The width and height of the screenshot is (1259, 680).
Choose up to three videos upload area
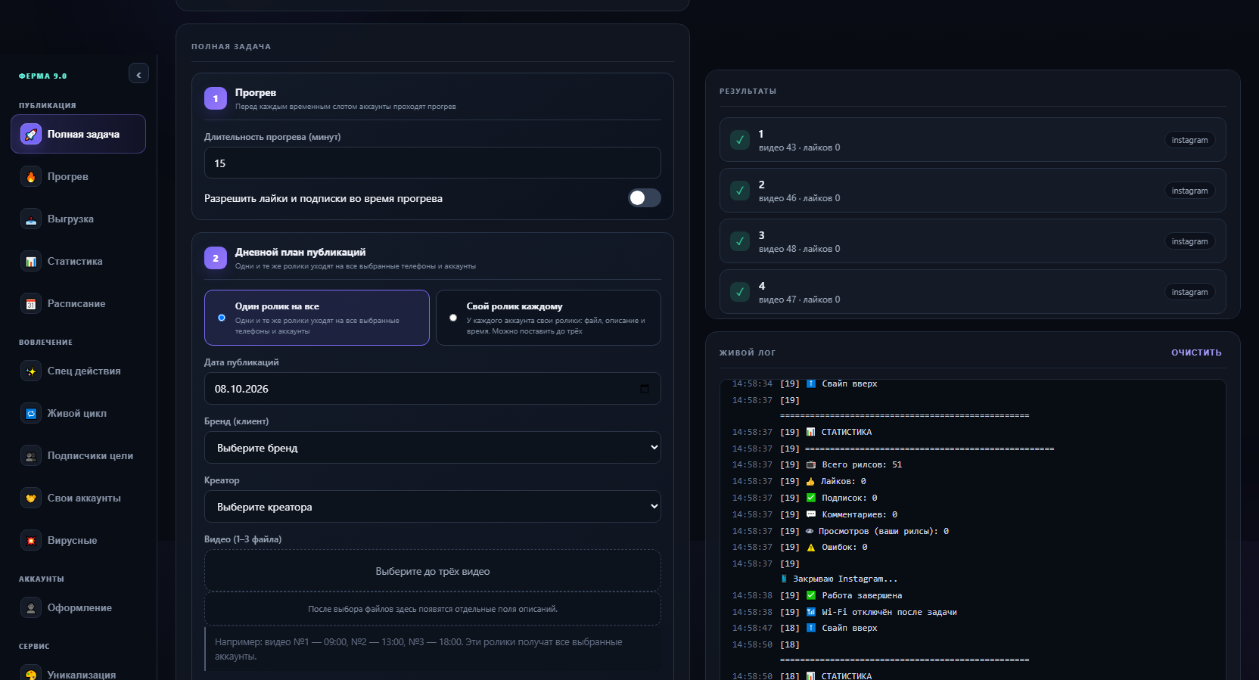[x=433, y=571]
